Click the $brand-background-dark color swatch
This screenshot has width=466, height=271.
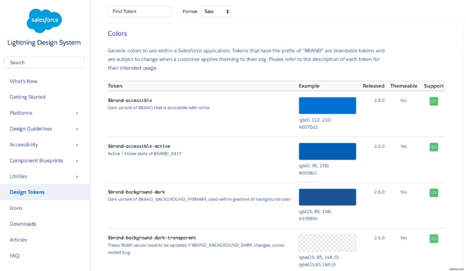327,197
